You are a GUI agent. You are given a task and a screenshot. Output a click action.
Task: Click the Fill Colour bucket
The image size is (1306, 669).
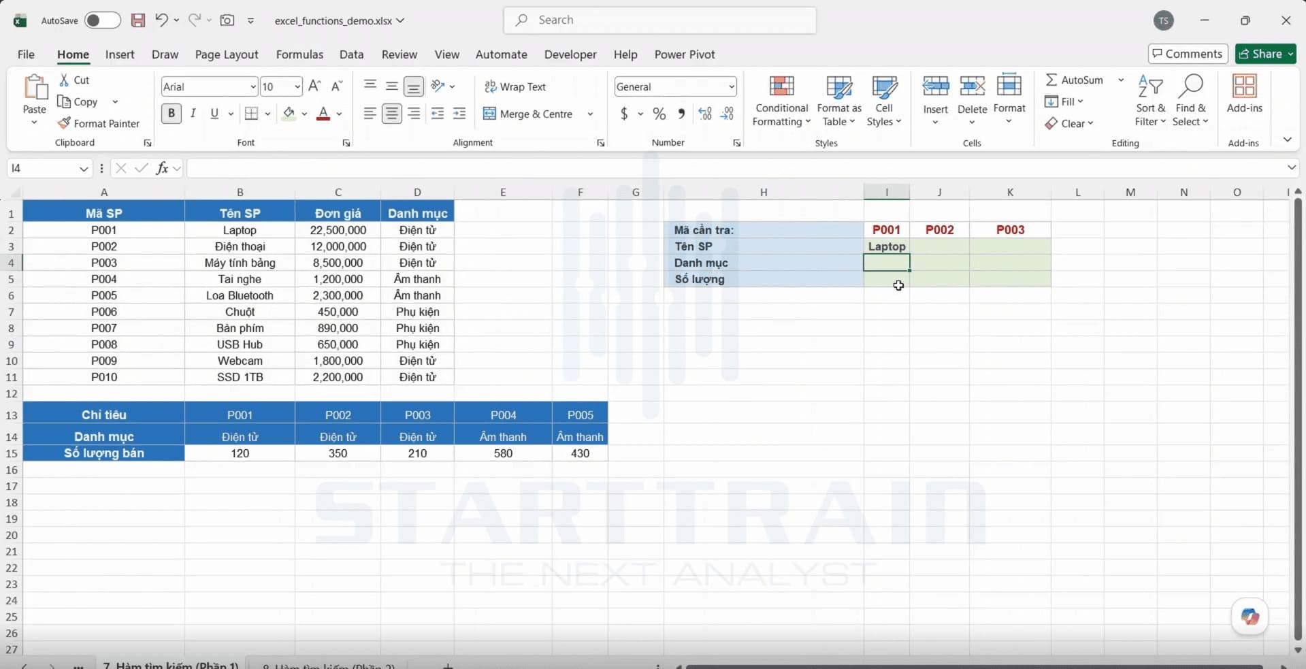(x=289, y=114)
